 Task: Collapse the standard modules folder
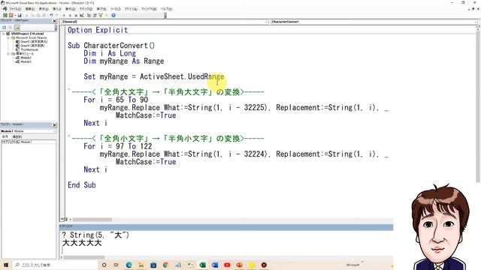click(x=8, y=53)
